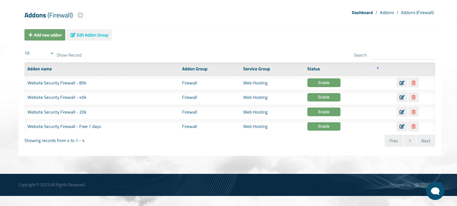The height and width of the screenshot is (206, 457).
Task: Delete the Website Security Firewall - 80k addon
Action: [x=413, y=83]
